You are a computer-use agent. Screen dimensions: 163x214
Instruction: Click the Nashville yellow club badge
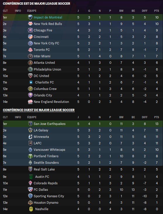pyautogui.click(x=31, y=209)
